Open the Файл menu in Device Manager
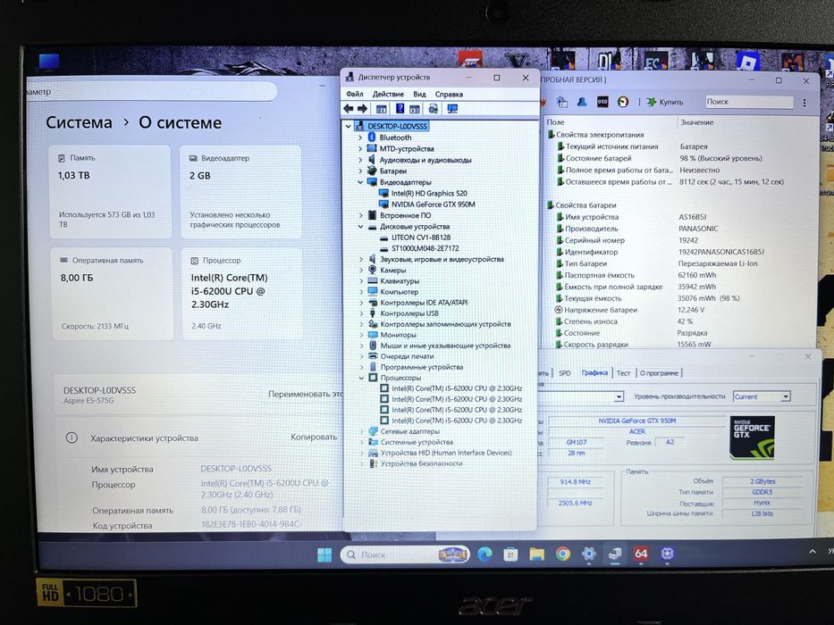The height and width of the screenshot is (625, 834). tap(354, 94)
